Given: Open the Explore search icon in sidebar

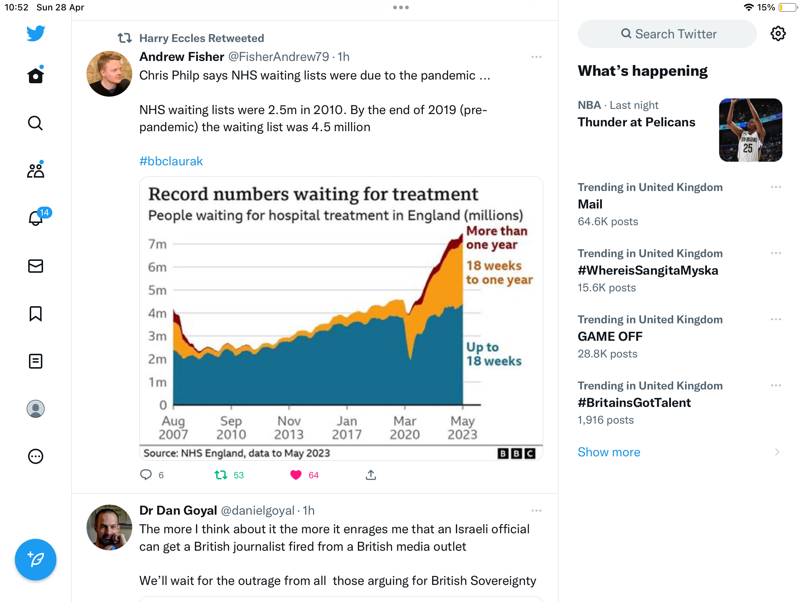Looking at the screenshot, I should click(36, 123).
